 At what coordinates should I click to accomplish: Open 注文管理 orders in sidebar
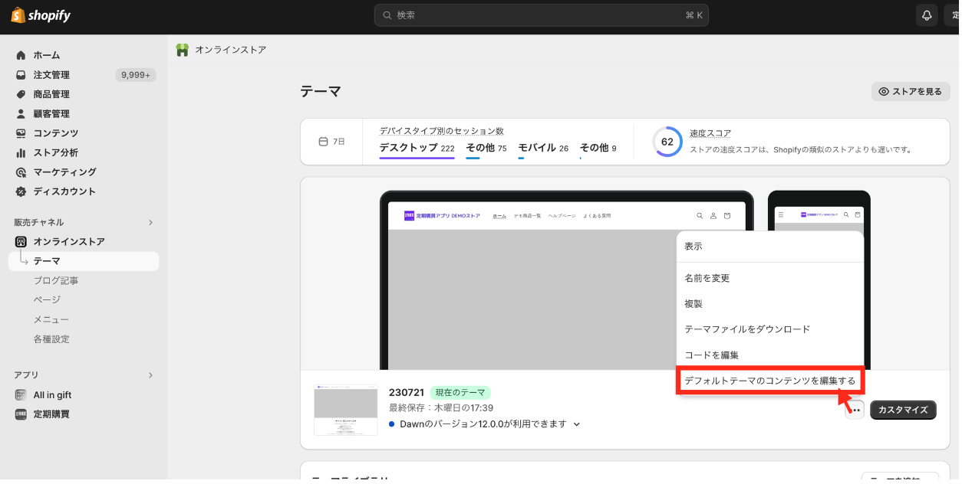point(51,75)
